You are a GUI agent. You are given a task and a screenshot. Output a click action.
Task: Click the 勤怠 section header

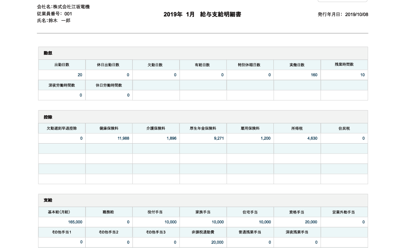click(48, 53)
